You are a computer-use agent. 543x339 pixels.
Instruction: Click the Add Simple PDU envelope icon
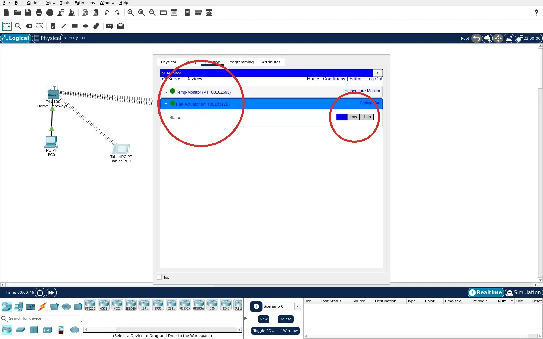coord(109,26)
